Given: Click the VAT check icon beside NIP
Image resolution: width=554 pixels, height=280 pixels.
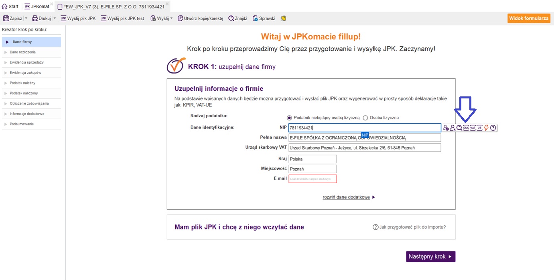Looking at the screenshot, I should tap(473, 128).
